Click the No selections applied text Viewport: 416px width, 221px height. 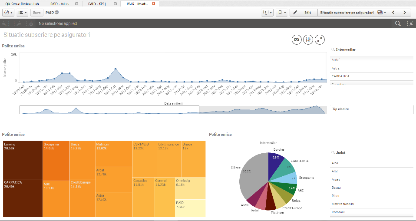(58, 23)
